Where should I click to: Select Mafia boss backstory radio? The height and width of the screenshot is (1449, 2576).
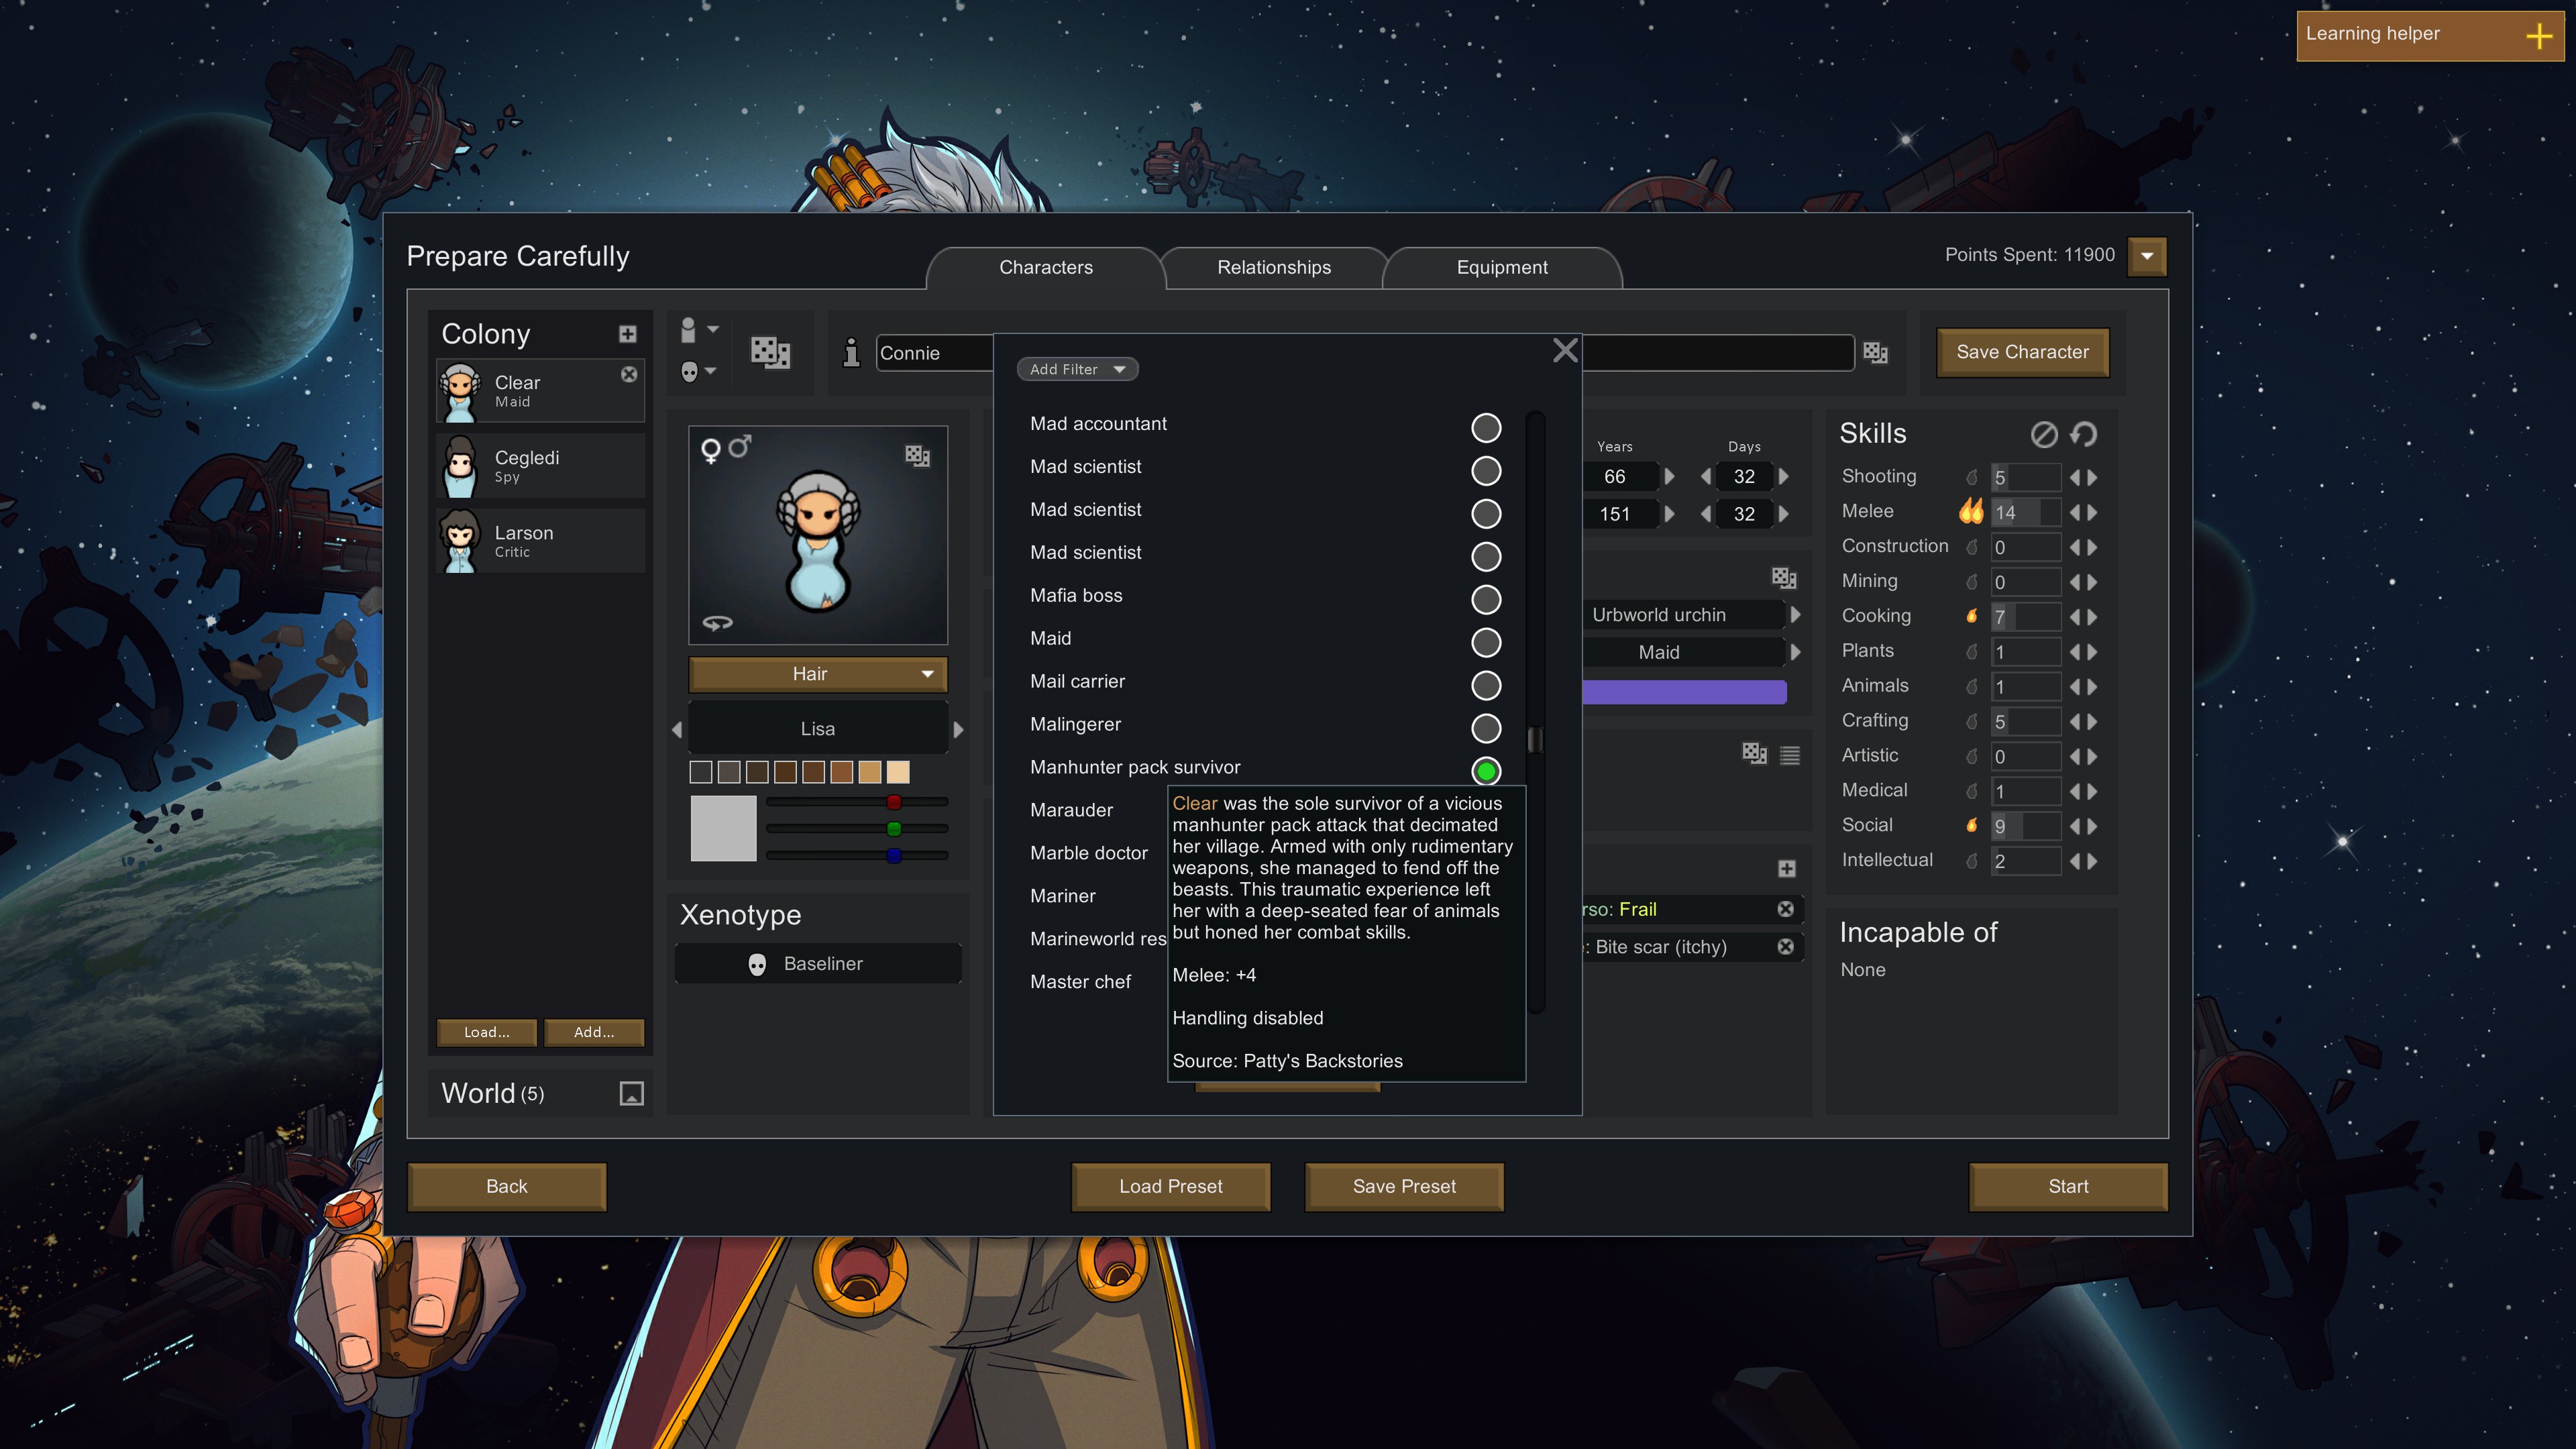[x=1486, y=599]
